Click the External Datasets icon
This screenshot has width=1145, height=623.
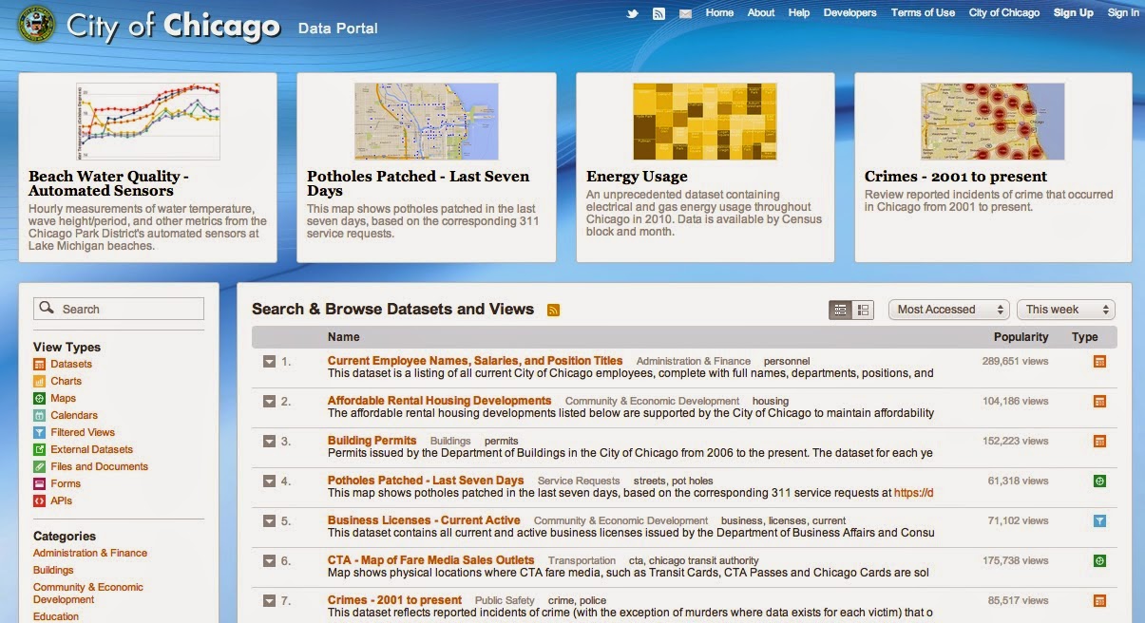39,449
